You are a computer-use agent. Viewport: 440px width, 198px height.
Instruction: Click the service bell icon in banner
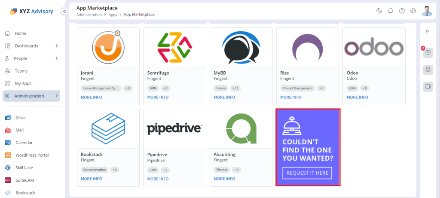292,125
